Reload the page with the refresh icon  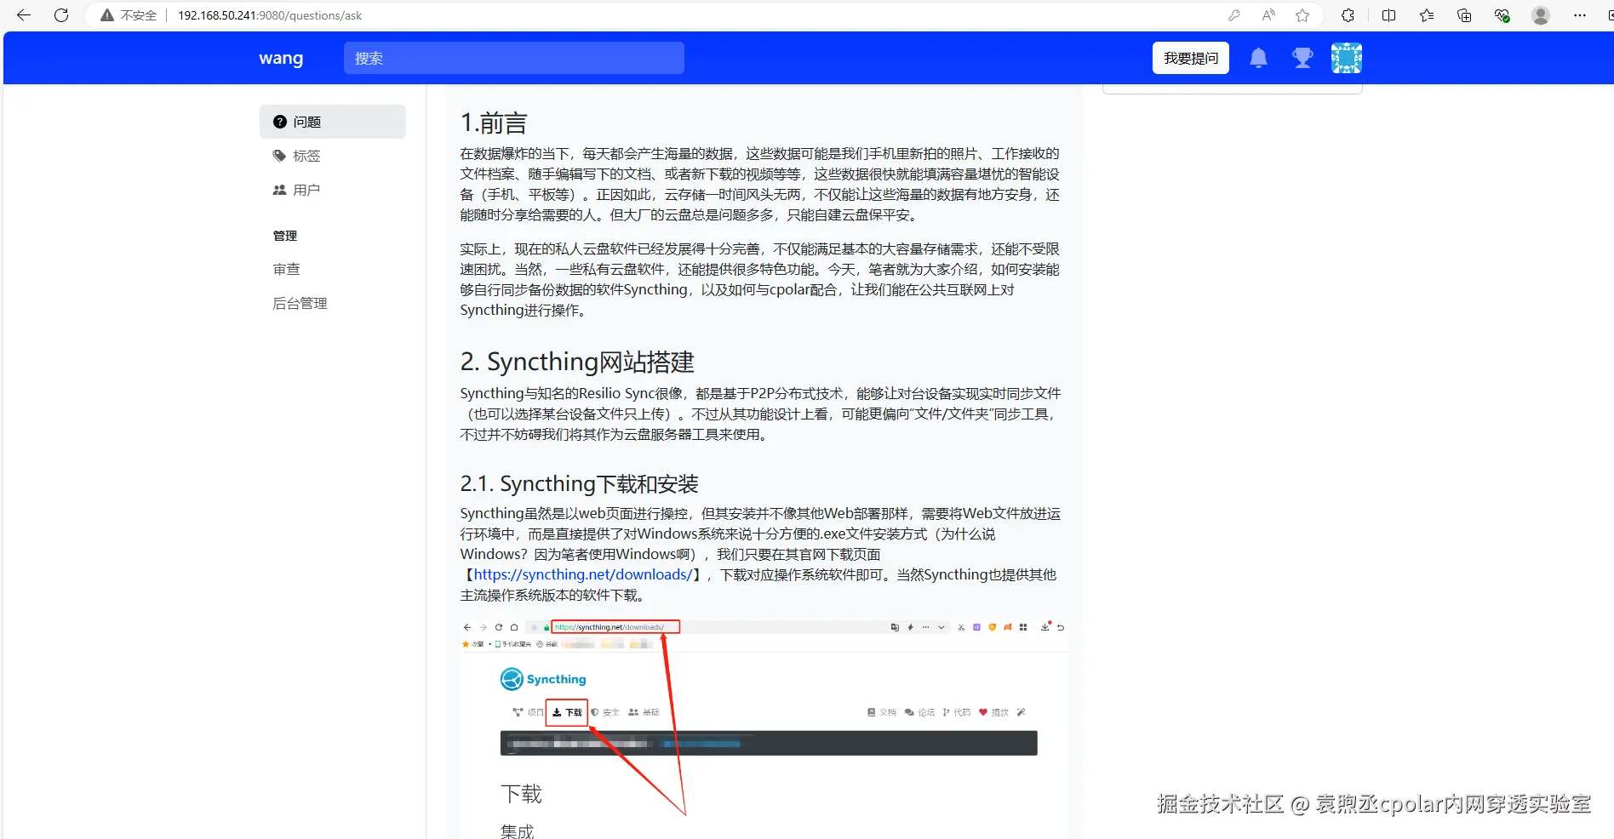pyautogui.click(x=61, y=15)
